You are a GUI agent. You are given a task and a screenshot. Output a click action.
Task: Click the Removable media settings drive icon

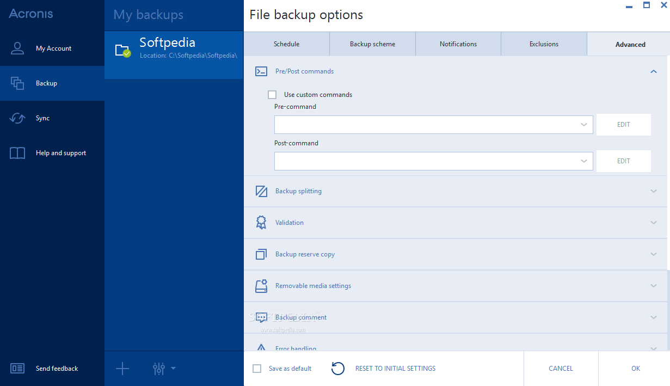pyautogui.click(x=261, y=286)
